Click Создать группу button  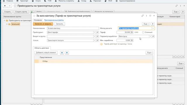21,12
